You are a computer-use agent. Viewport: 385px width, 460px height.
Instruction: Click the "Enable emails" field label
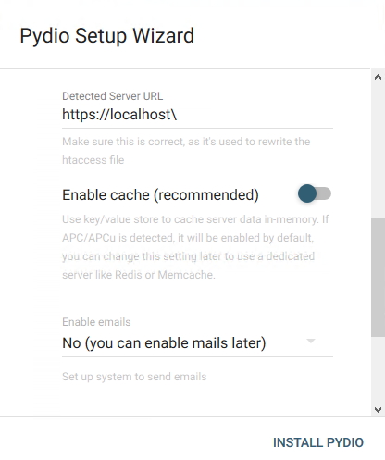pyautogui.click(x=96, y=322)
